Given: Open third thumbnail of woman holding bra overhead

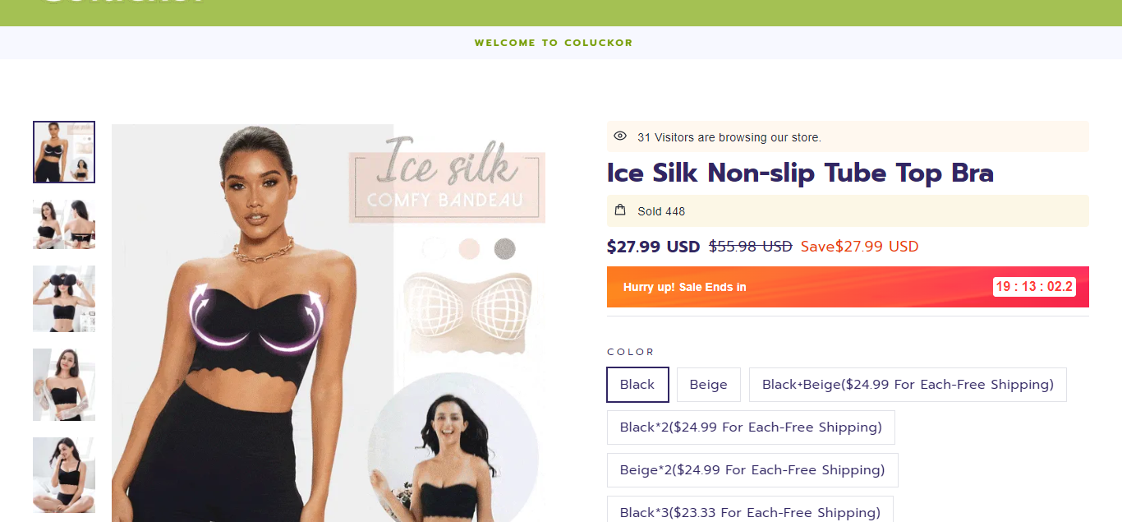Looking at the screenshot, I should click(x=64, y=298).
